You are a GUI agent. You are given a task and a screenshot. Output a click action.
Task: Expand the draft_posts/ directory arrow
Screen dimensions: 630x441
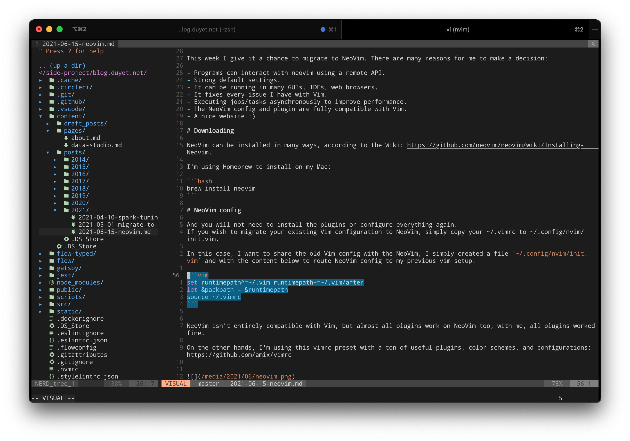48,124
